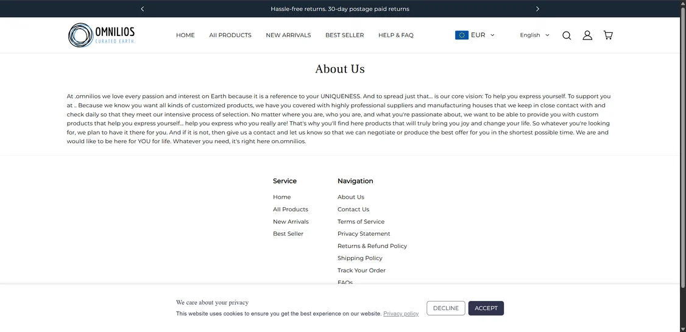Screen dimensions: 686x332
Task: Click the Omnilios logo
Action: point(102,35)
